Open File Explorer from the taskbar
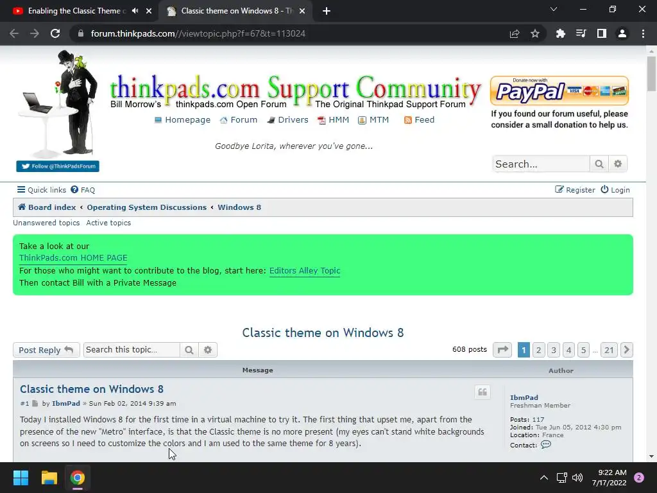 [49, 478]
